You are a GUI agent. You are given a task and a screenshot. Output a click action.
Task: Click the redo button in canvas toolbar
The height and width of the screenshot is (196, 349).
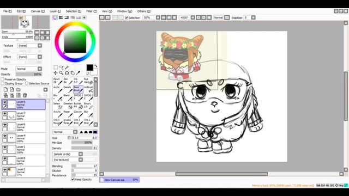108,17
